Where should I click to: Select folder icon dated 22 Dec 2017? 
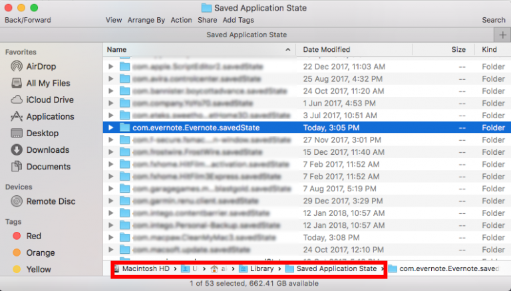125,66
